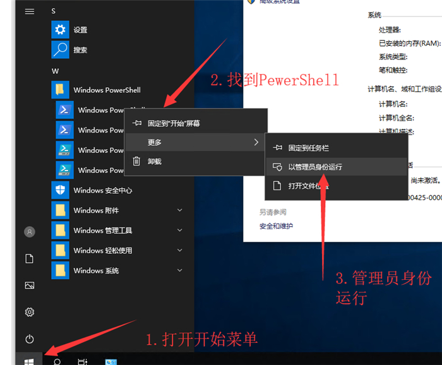Viewport: 442px width, 365px height.
Task: Click the third PowerShell ISE icon
Action: tap(64, 150)
